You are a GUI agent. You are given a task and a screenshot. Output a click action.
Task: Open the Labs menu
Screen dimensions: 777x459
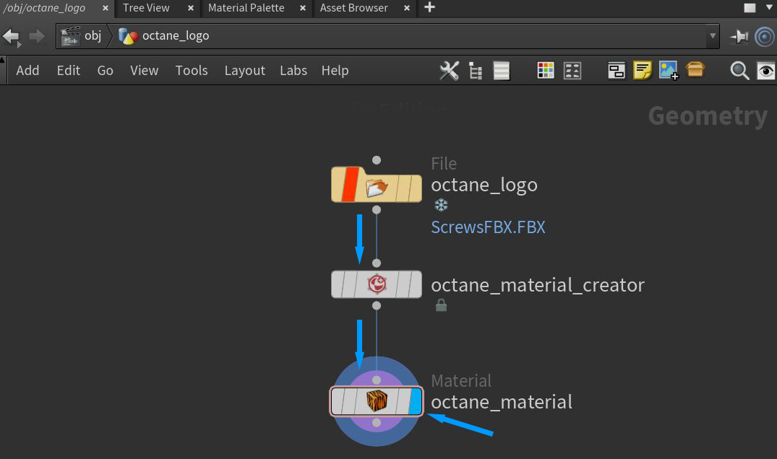tap(293, 70)
